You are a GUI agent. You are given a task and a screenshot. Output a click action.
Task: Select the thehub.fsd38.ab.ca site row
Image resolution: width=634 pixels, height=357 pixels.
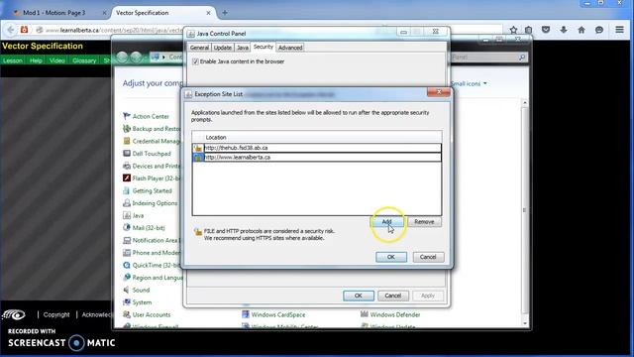(317, 148)
